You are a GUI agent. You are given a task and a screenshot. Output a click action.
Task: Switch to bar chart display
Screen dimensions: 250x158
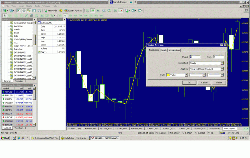pos(88,11)
